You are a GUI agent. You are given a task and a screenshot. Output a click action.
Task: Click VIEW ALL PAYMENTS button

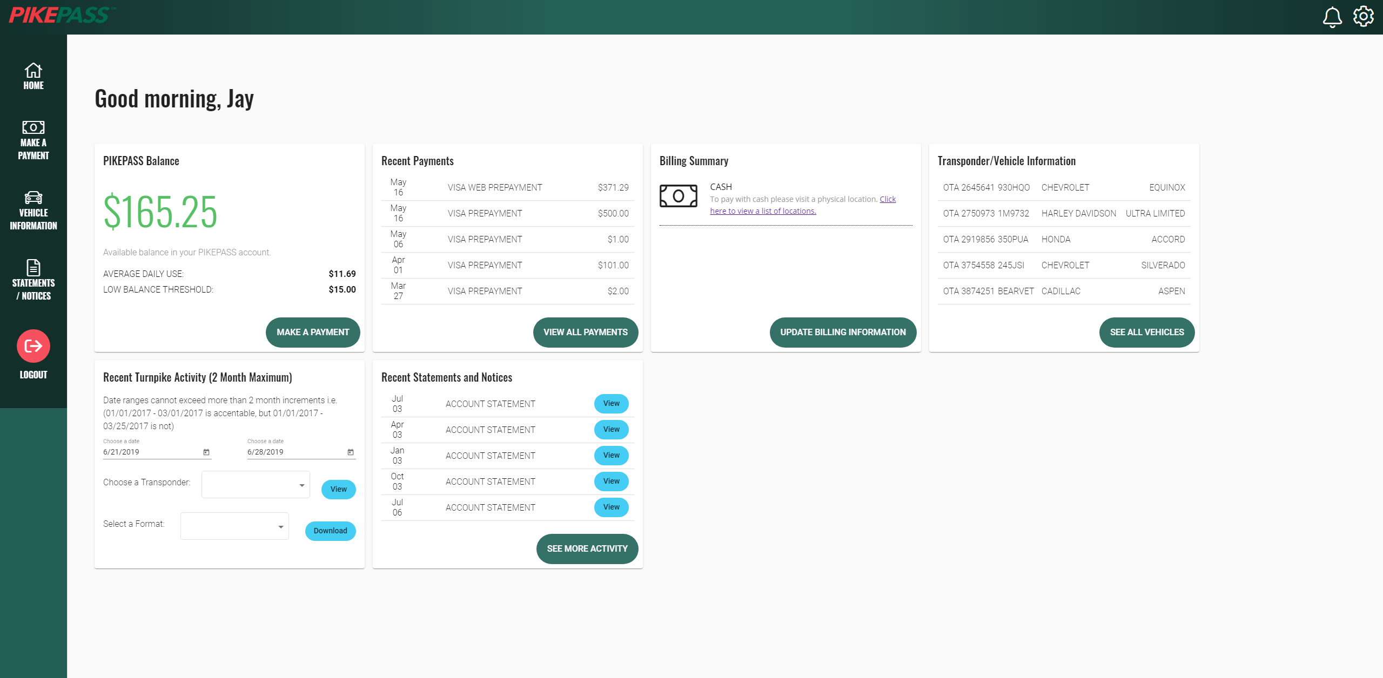pyautogui.click(x=586, y=333)
